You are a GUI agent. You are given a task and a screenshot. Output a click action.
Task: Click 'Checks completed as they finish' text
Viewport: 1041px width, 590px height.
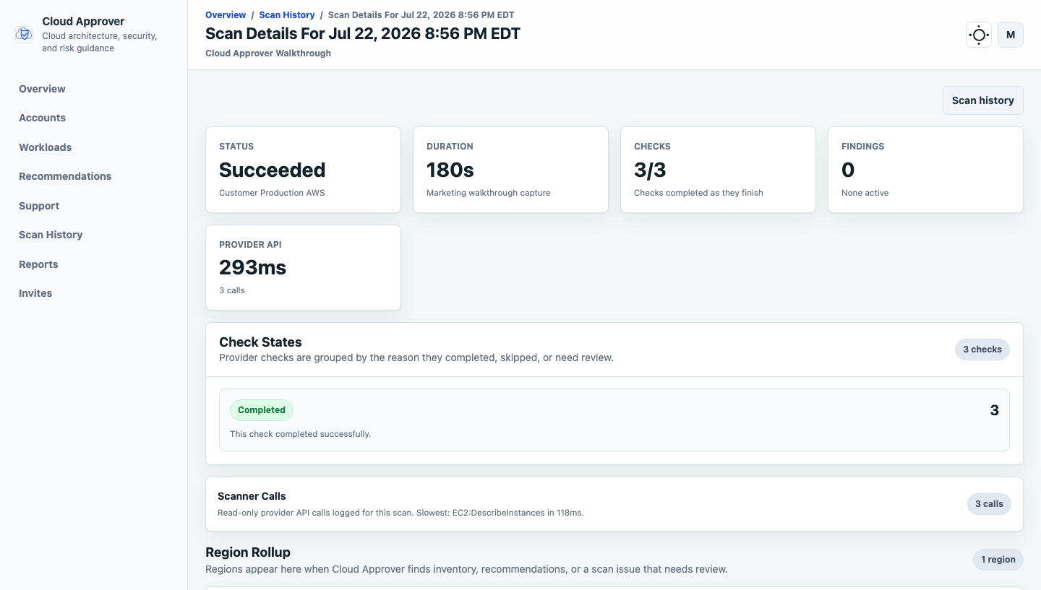pyautogui.click(x=698, y=193)
